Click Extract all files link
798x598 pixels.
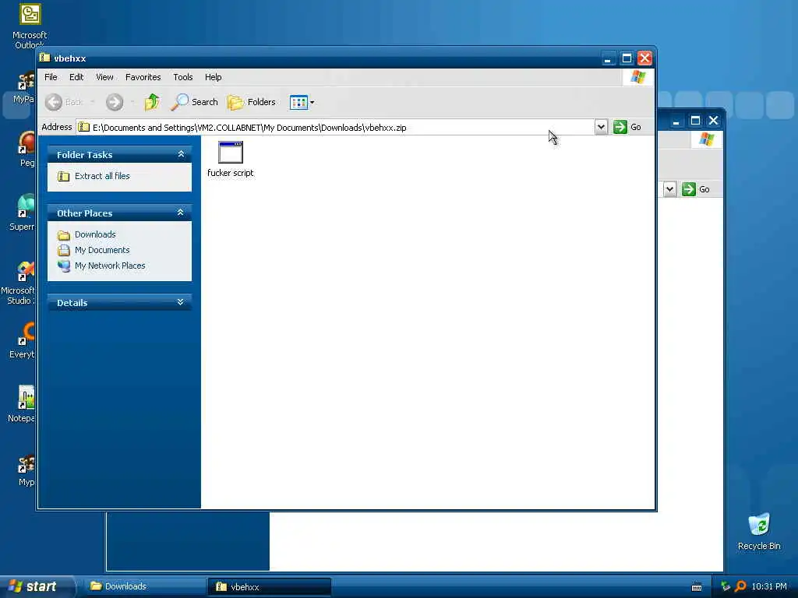[x=102, y=176]
